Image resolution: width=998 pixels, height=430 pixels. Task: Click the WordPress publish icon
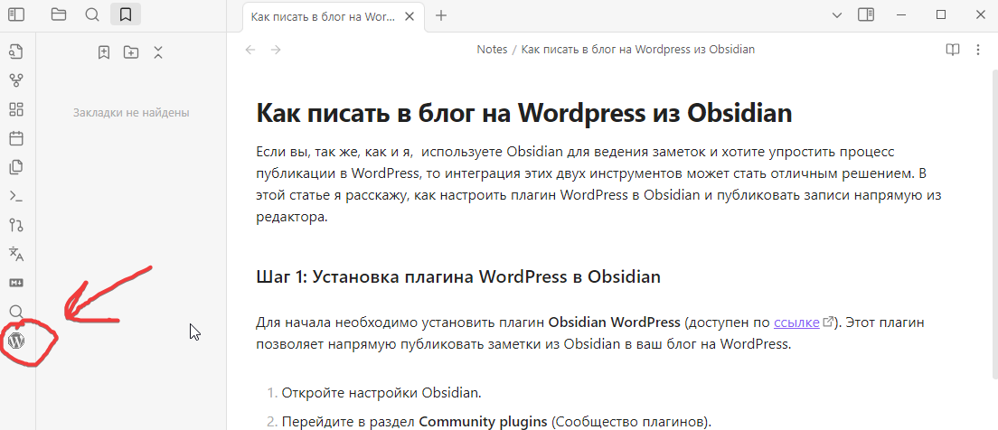[x=16, y=341]
